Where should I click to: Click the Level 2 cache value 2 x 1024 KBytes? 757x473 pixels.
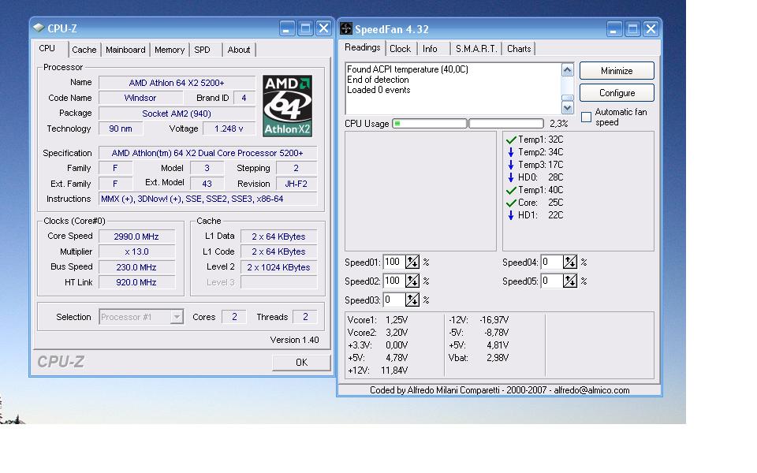pos(278,267)
